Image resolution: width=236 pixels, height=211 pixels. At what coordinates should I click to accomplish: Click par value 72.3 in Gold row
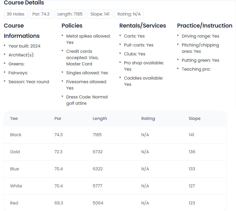(x=58, y=152)
